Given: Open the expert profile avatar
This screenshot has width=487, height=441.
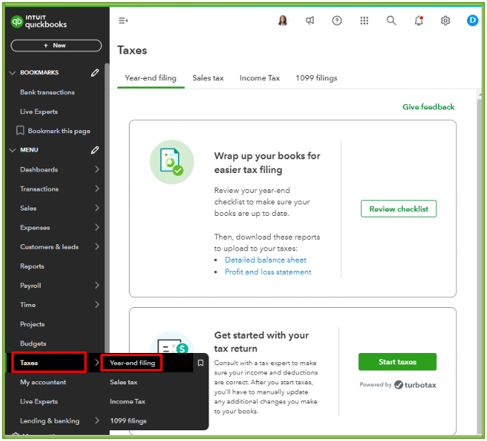Looking at the screenshot, I should [x=283, y=21].
